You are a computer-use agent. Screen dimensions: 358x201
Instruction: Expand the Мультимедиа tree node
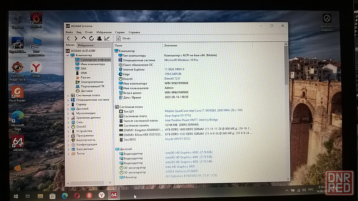(68, 113)
